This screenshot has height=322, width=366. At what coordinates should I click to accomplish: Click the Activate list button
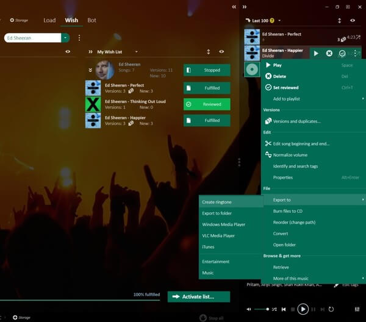(x=199, y=296)
